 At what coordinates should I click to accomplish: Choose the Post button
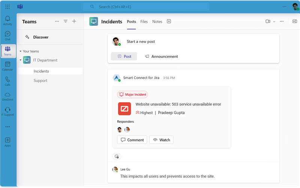[124, 56]
